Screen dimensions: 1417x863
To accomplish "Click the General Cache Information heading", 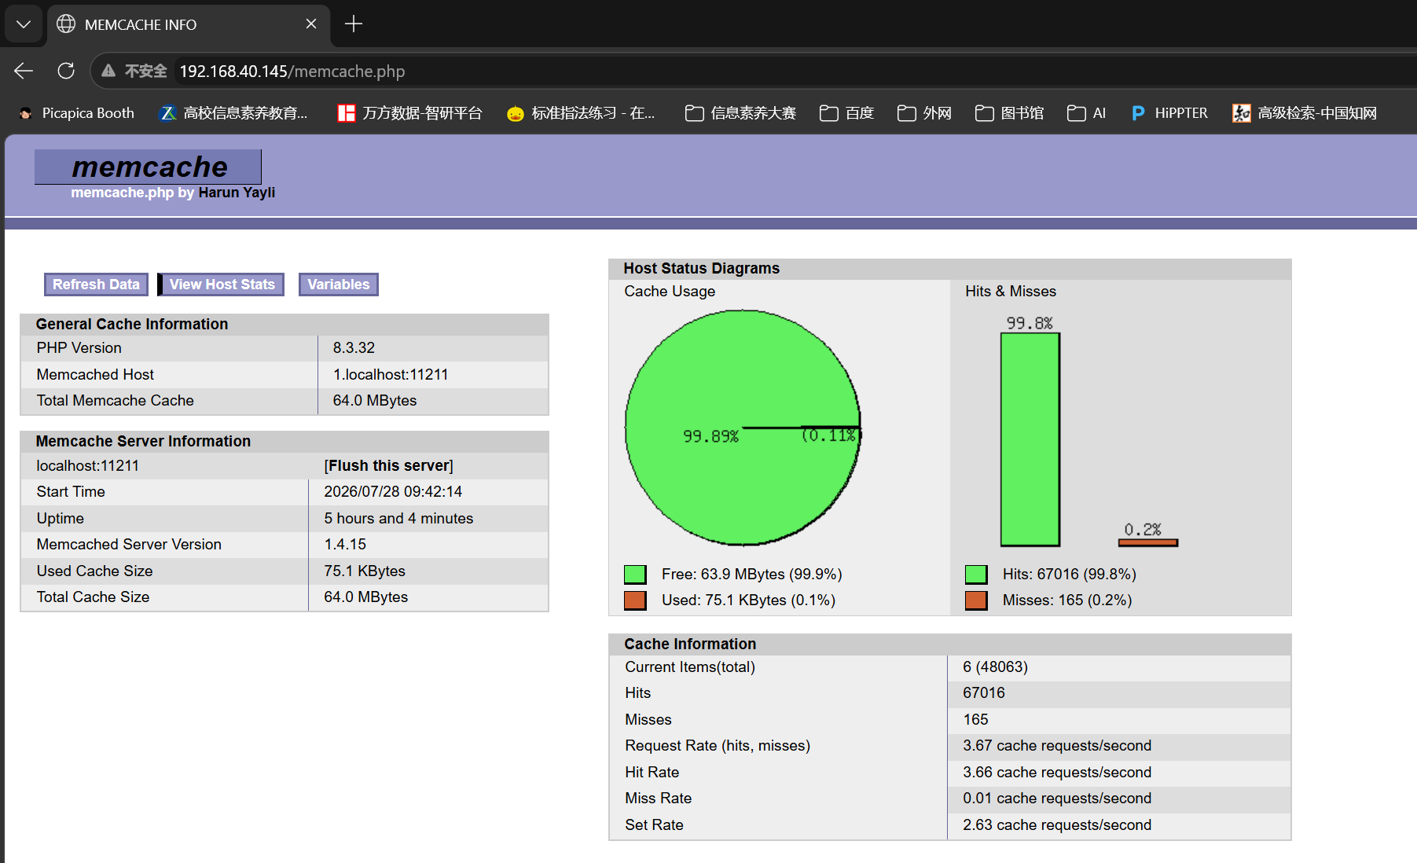I will [x=132, y=324].
